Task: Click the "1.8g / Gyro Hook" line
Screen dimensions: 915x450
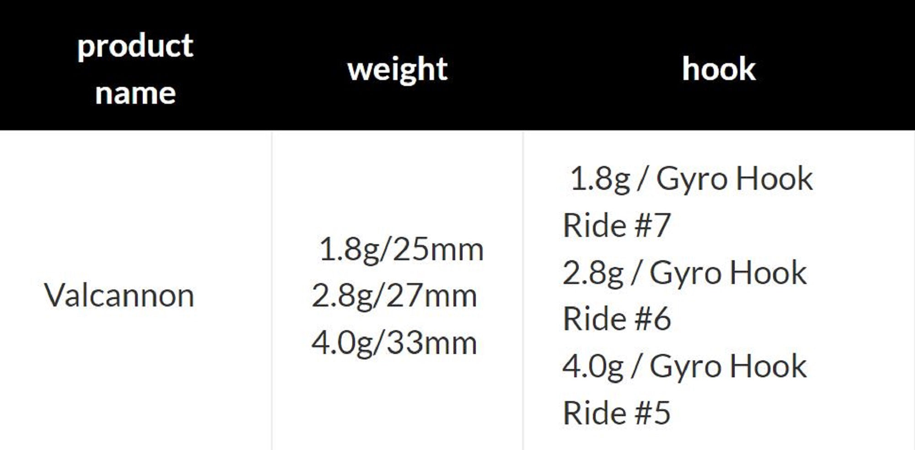Action: (x=691, y=178)
